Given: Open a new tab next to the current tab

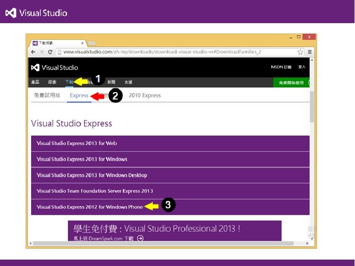Looking at the screenshot, I should 92,43.
